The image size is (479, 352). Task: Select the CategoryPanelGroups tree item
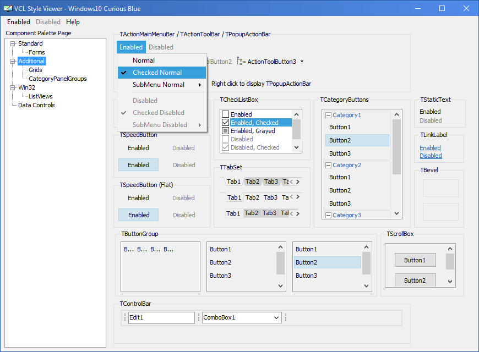58,79
